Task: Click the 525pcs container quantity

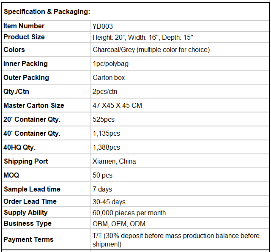Action: [x=104, y=120]
